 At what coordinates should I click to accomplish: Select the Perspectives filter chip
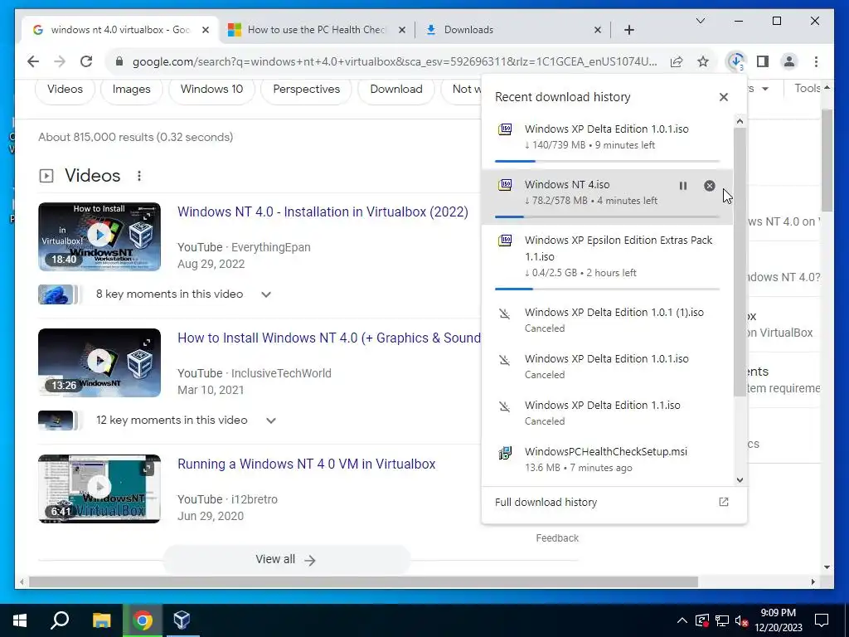pyautogui.click(x=307, y=90)
